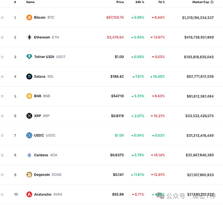Click the Market Cap info icon
223x205 pixels.
[x=212, y=2]
